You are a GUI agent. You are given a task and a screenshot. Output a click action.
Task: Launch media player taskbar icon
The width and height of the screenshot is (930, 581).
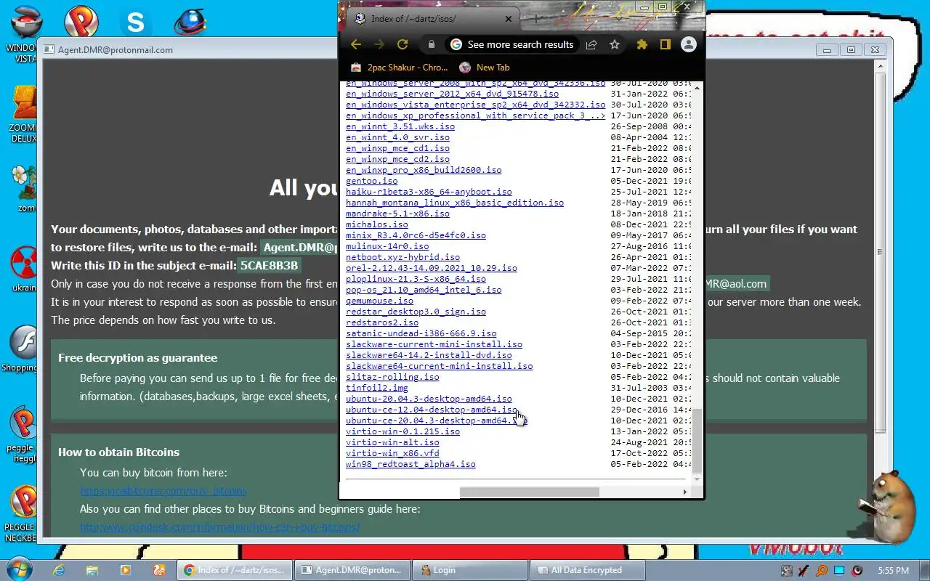click(125, 570)
